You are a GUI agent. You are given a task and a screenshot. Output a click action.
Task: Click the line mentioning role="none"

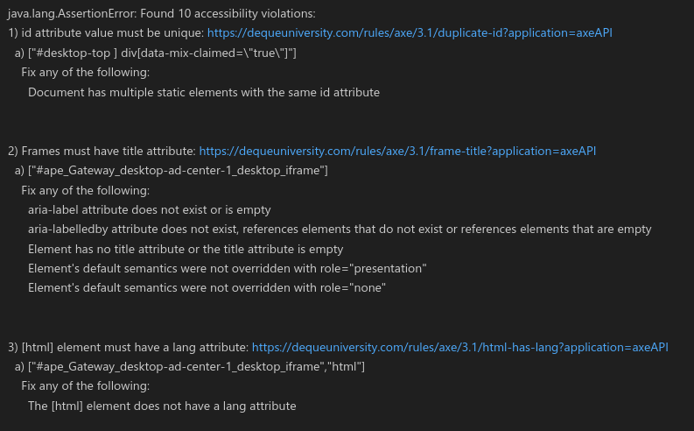pos(207,287)
